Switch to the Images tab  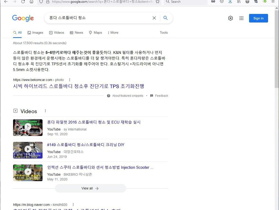coord(35,32)
